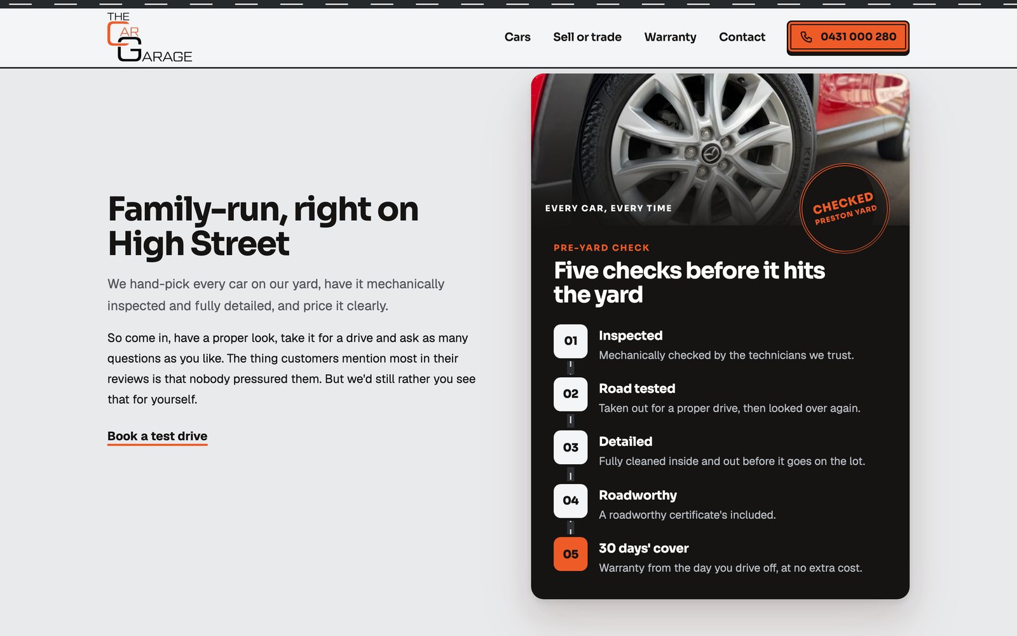The height and width of the screenshot is (636, 1017).
Task: Click 'Five checks before it hits the yard' heading
Action: pyautogui.click(x=689, y=282)
